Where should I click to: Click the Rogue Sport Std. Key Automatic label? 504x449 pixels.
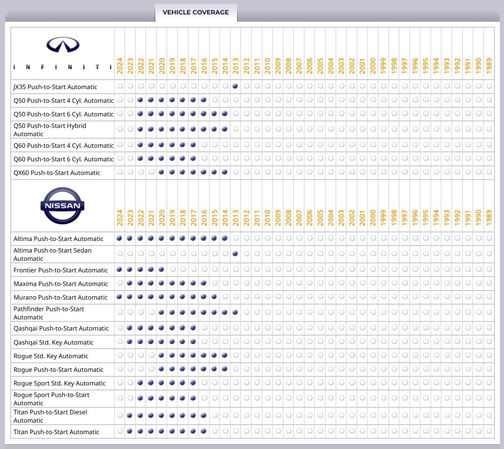(59, 383)
